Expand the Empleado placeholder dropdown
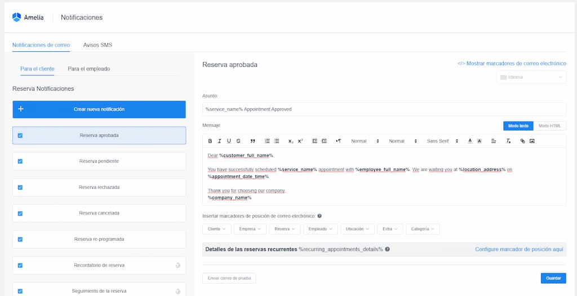 point(321,228)
